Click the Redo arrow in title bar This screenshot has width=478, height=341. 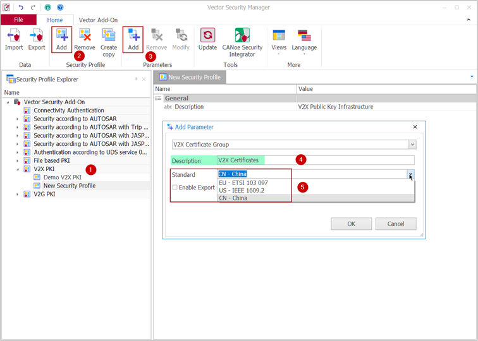click(x=33, y=8)
